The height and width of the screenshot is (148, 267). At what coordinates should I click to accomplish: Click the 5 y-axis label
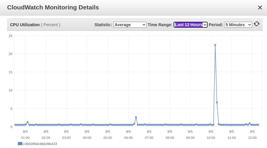pos(12,109)
